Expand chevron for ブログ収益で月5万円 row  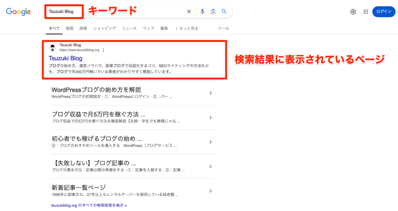click(x=210, y=117)
